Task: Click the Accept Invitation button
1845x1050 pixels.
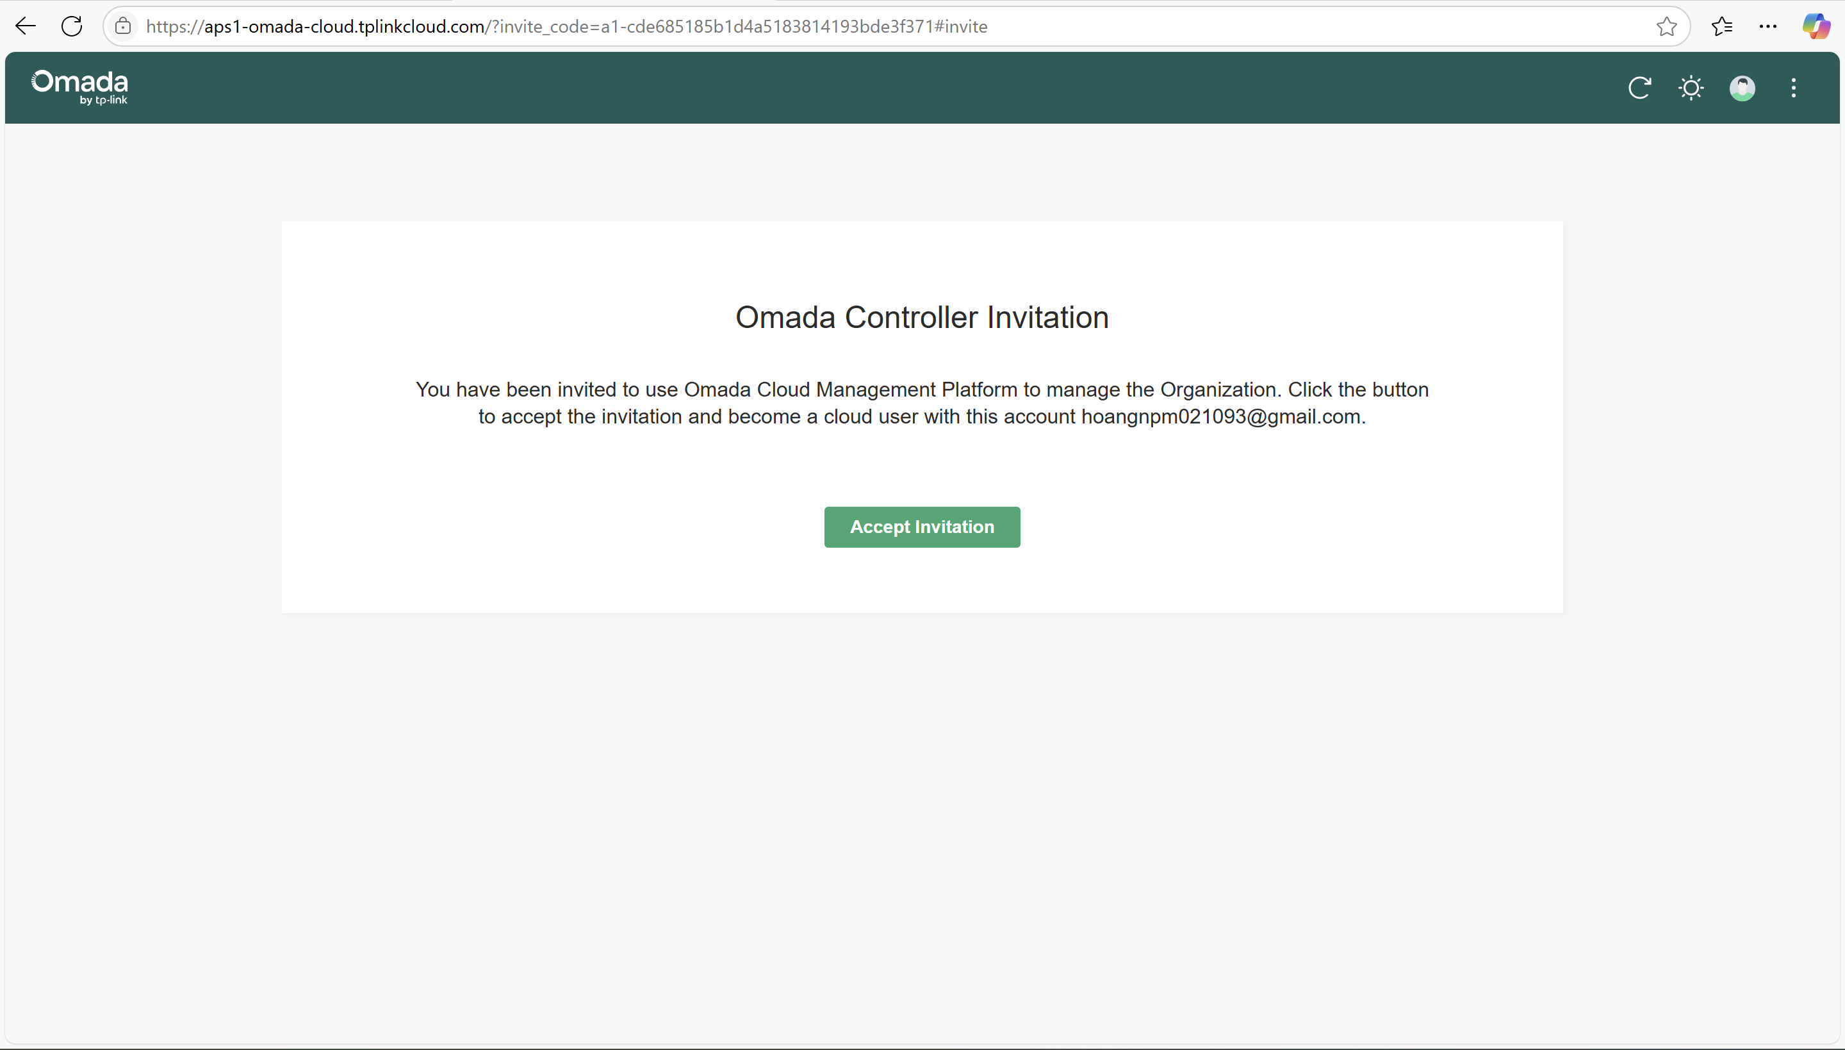Action: (x=921, y=527)
